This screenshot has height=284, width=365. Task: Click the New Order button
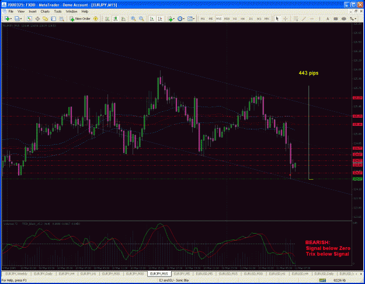(x=80, y=19)
